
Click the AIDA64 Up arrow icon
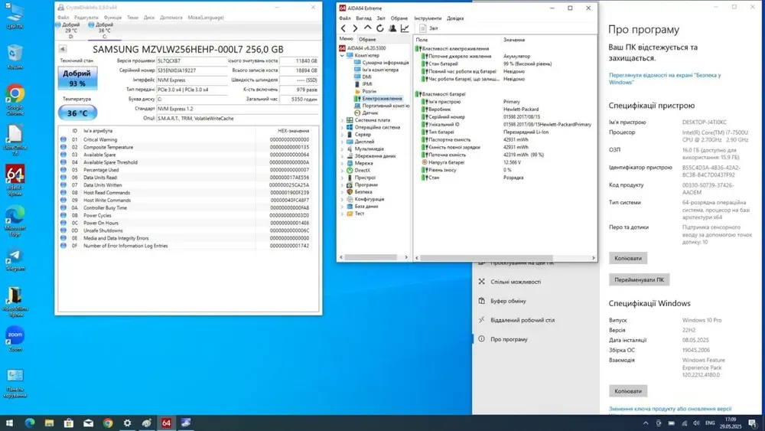(x=367, y=28)
